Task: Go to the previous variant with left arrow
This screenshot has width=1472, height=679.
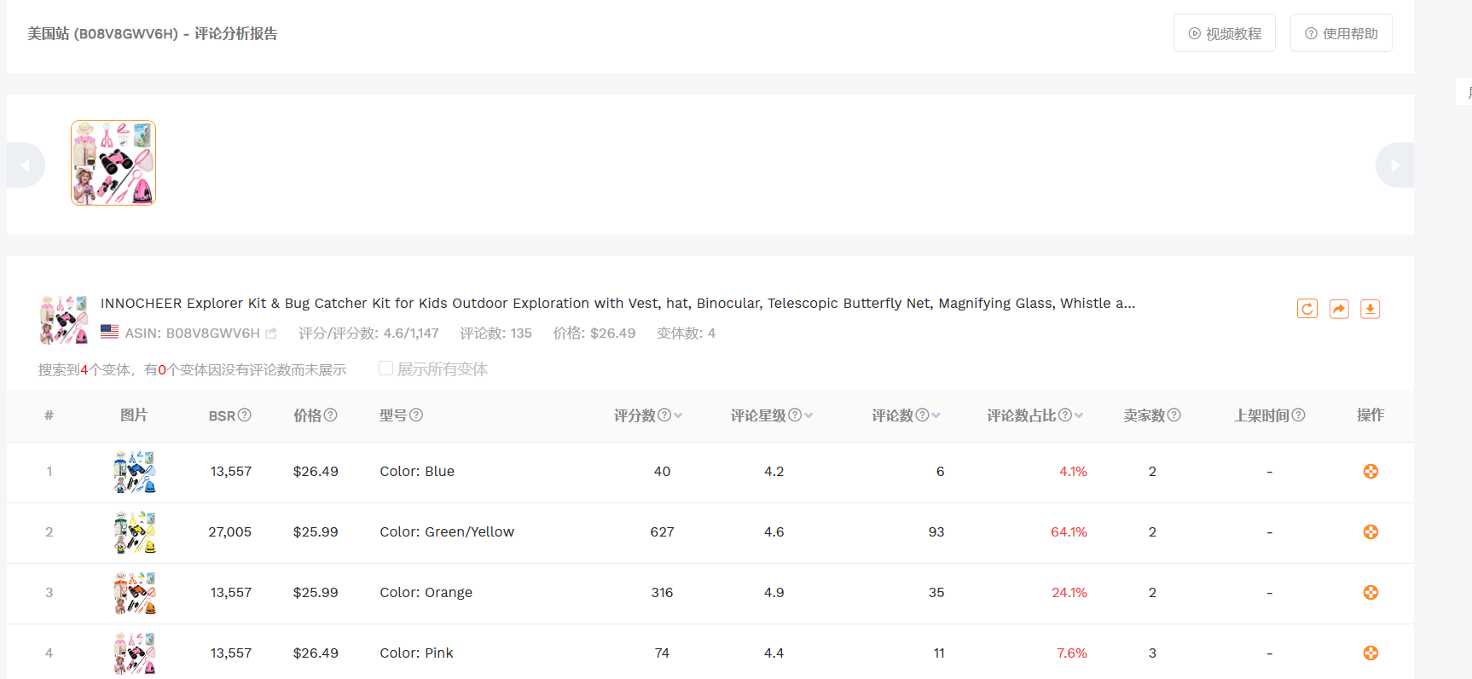Action: click(x=26, y=165)
